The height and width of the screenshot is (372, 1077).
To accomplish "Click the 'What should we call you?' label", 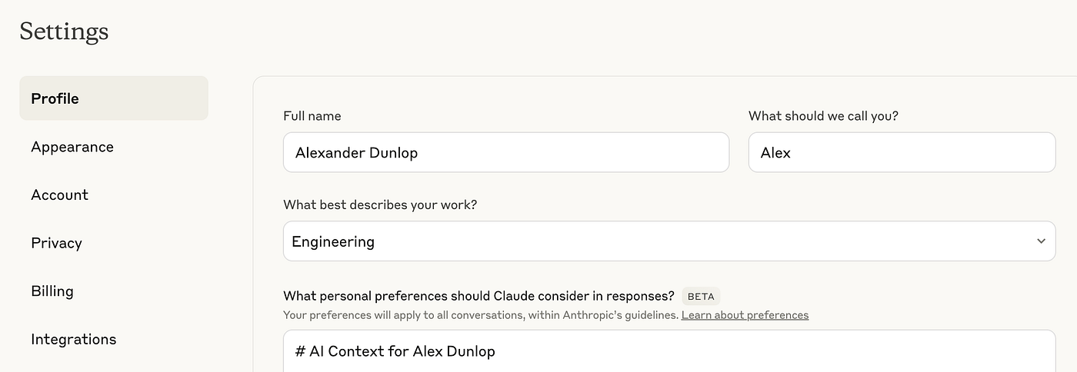I will [x=823, y=116].
